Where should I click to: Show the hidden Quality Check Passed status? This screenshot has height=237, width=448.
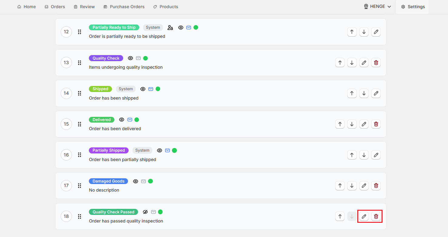[x=145, y=212]
